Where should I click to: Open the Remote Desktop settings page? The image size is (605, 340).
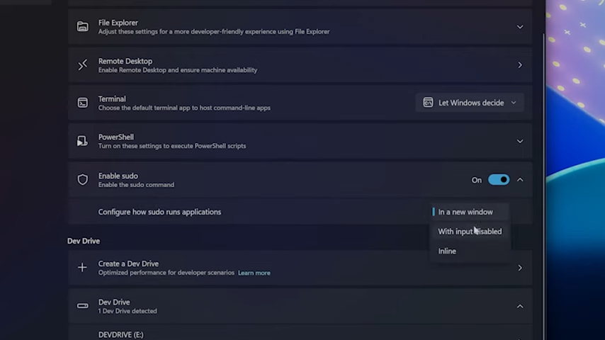click(519, 65)
